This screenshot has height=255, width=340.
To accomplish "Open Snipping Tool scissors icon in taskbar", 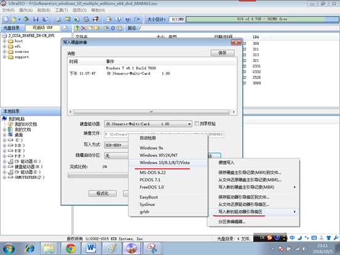I will click(x=152, y=248).
